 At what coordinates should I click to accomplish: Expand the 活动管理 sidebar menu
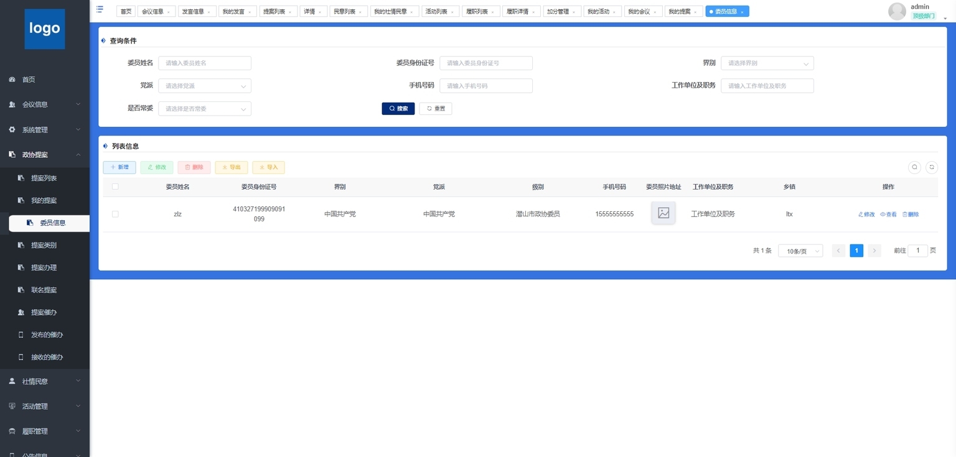(x=78, y=406)
